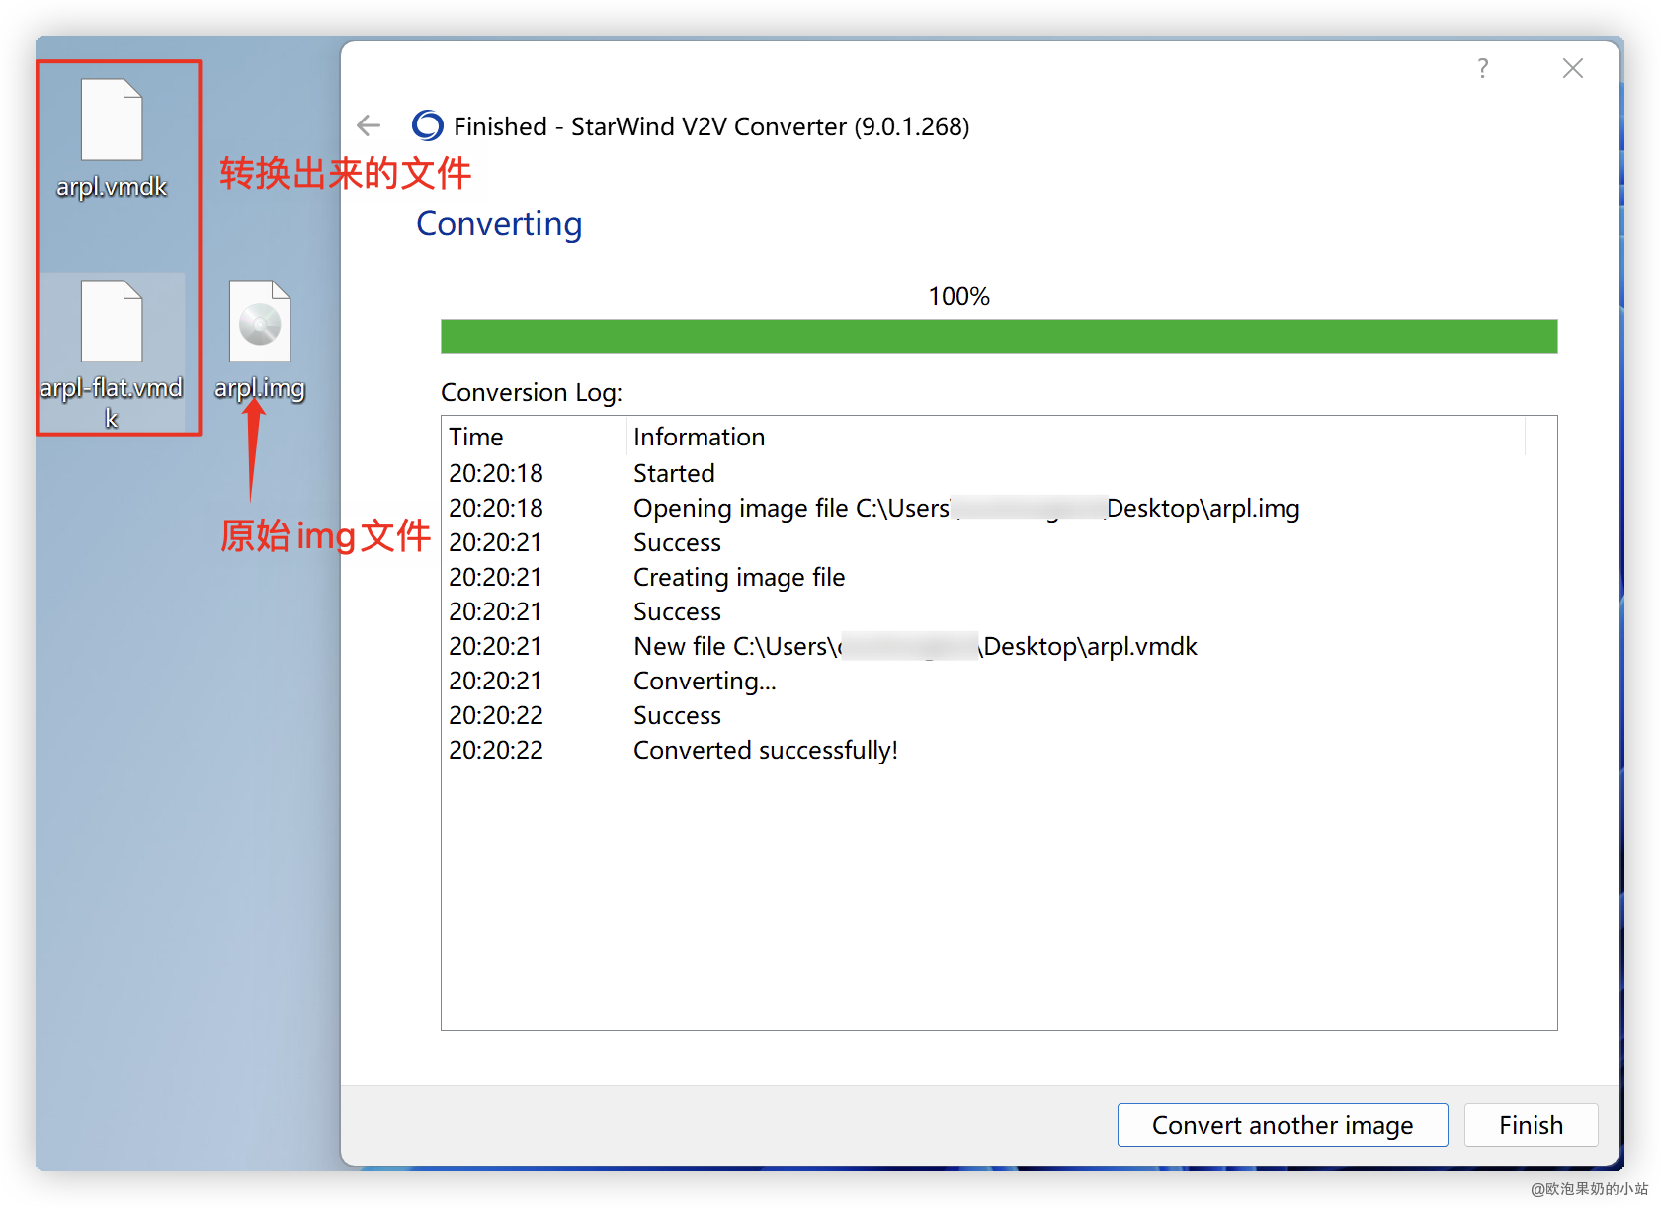Click Convert another image button
Screen dimensions: 1660x1207
[x=1283, y=1125]
